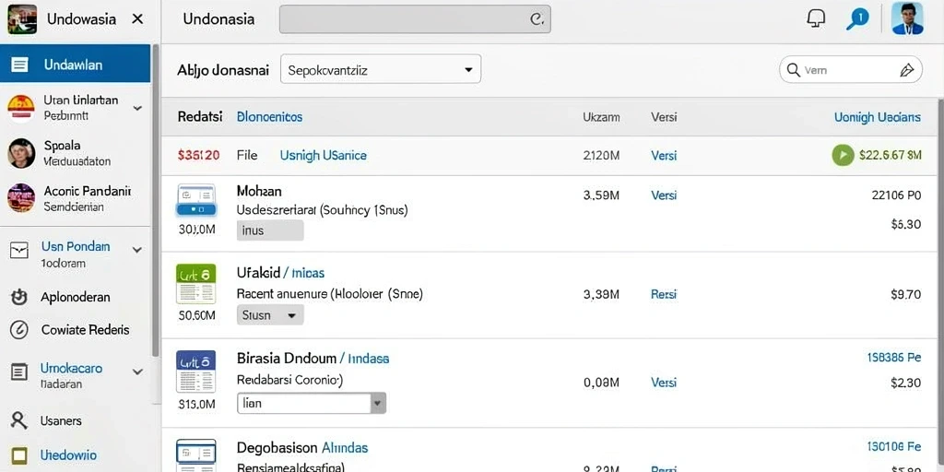Open the blue search badge icon
Screen dimensions: 944x472
[x=857, y=18]
